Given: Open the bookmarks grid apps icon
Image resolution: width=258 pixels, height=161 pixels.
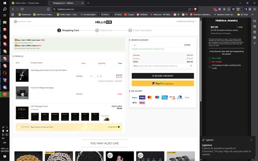Looking at the screenshot, I should click(x=12, y=14).
